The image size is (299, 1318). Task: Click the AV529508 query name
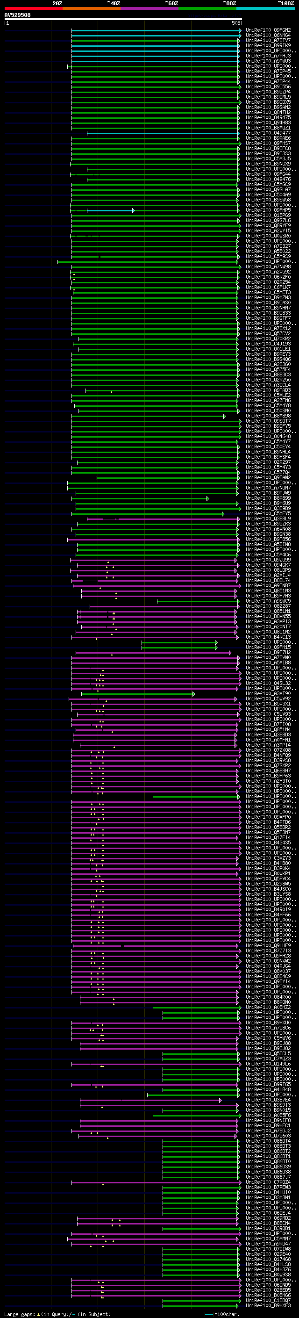click(17, 15)
